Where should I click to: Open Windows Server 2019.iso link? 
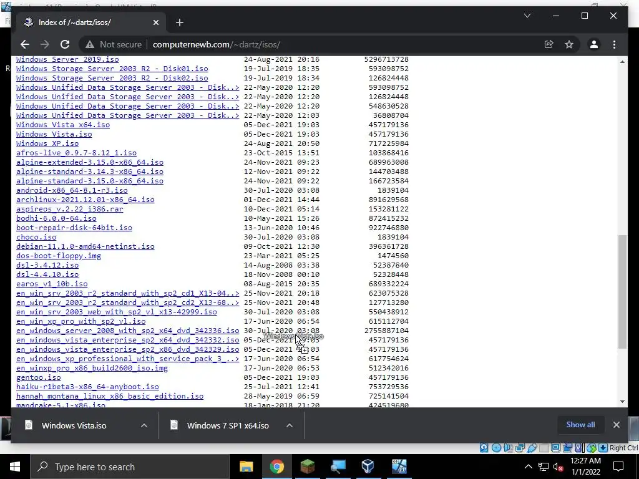click(x=67, y=59)
